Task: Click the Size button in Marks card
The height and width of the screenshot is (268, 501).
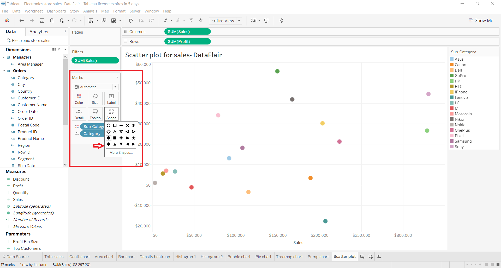Action: (x=95, y=98)
